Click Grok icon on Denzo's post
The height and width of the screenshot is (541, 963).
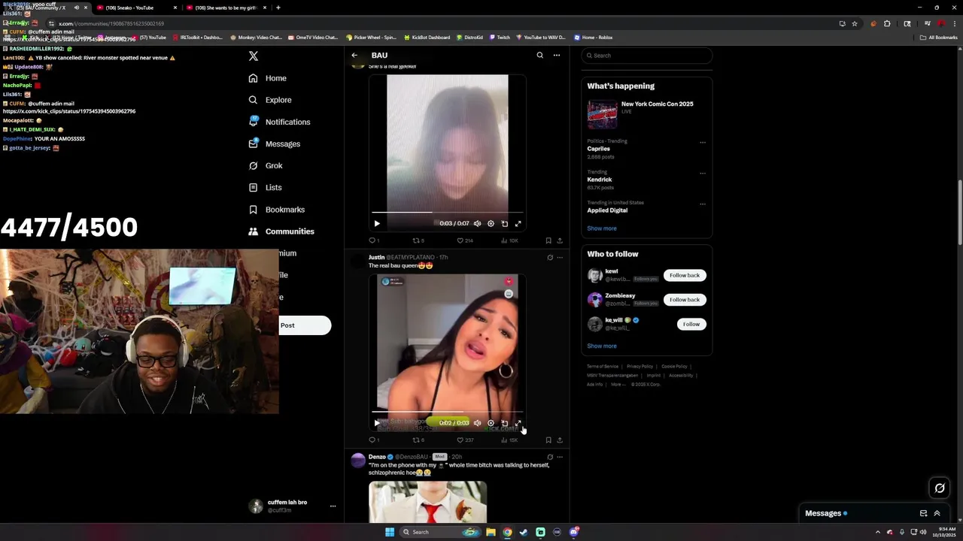click(550, 457)
